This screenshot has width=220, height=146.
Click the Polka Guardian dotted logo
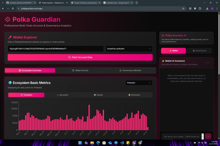tap(7, 19)
